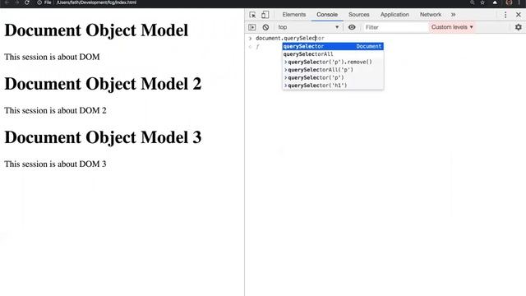Switch to the Network tab
The width and height of the screenshot is (526, 296).
(x=431, y=15)
